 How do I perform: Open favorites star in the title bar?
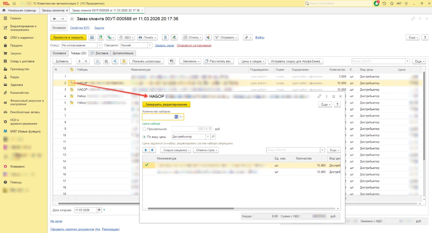(391, 3)
